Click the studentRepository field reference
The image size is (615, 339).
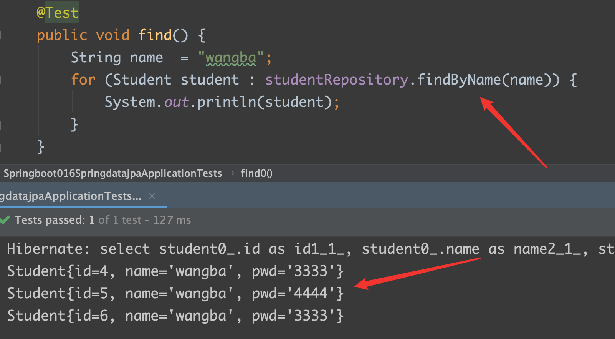(x=336, y=80)
